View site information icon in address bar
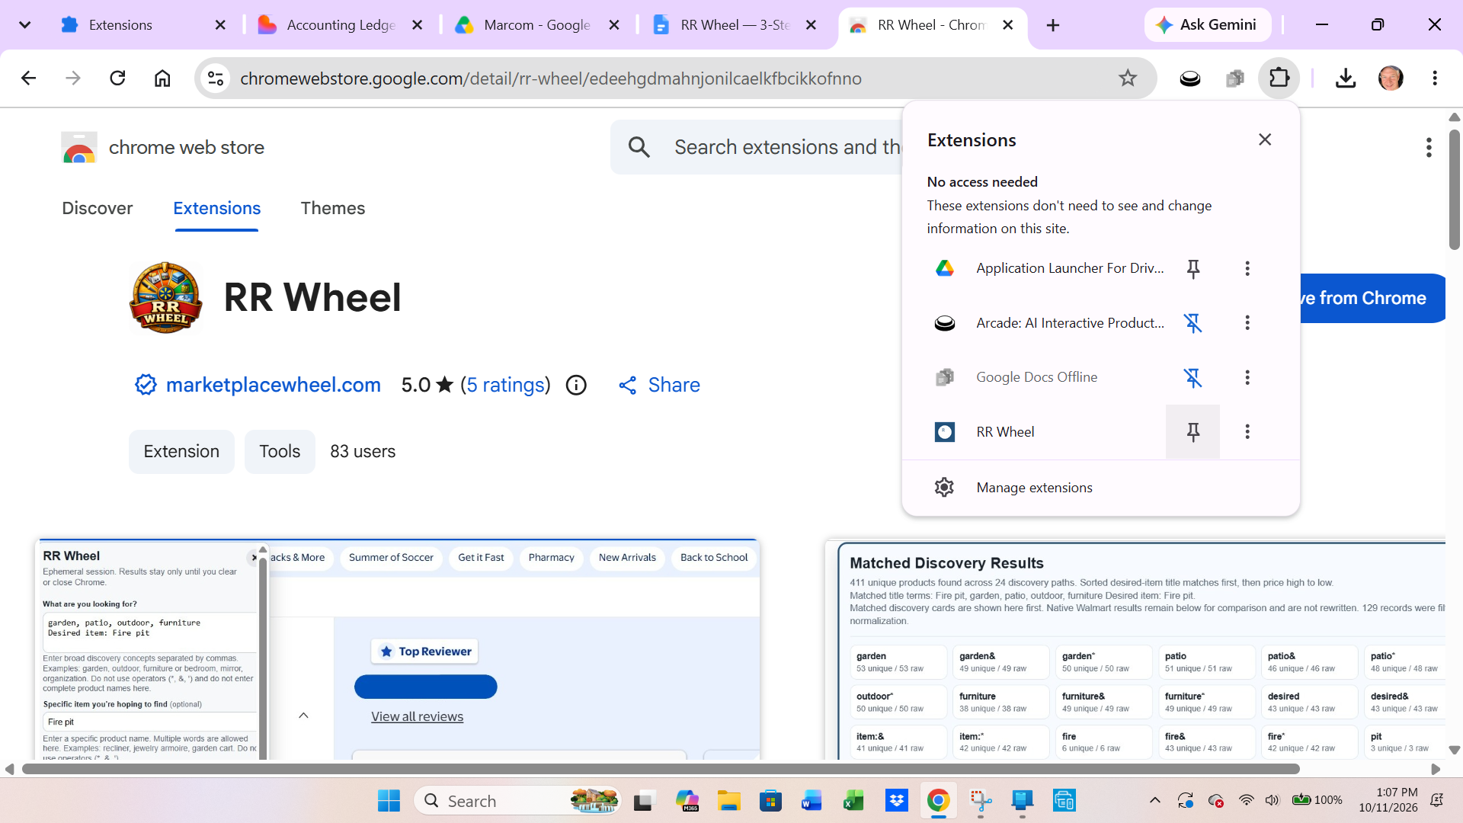This screenshot has height=823, width=1463. [x=216, y=78]
